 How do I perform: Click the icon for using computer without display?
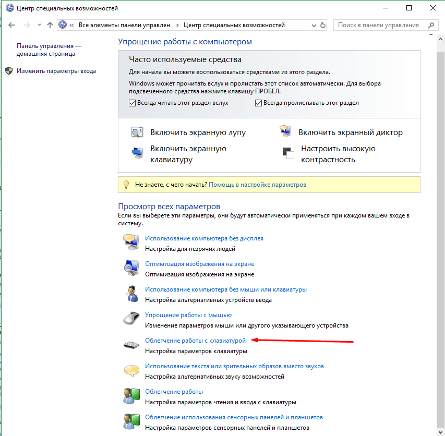click(x=131, y=242)
